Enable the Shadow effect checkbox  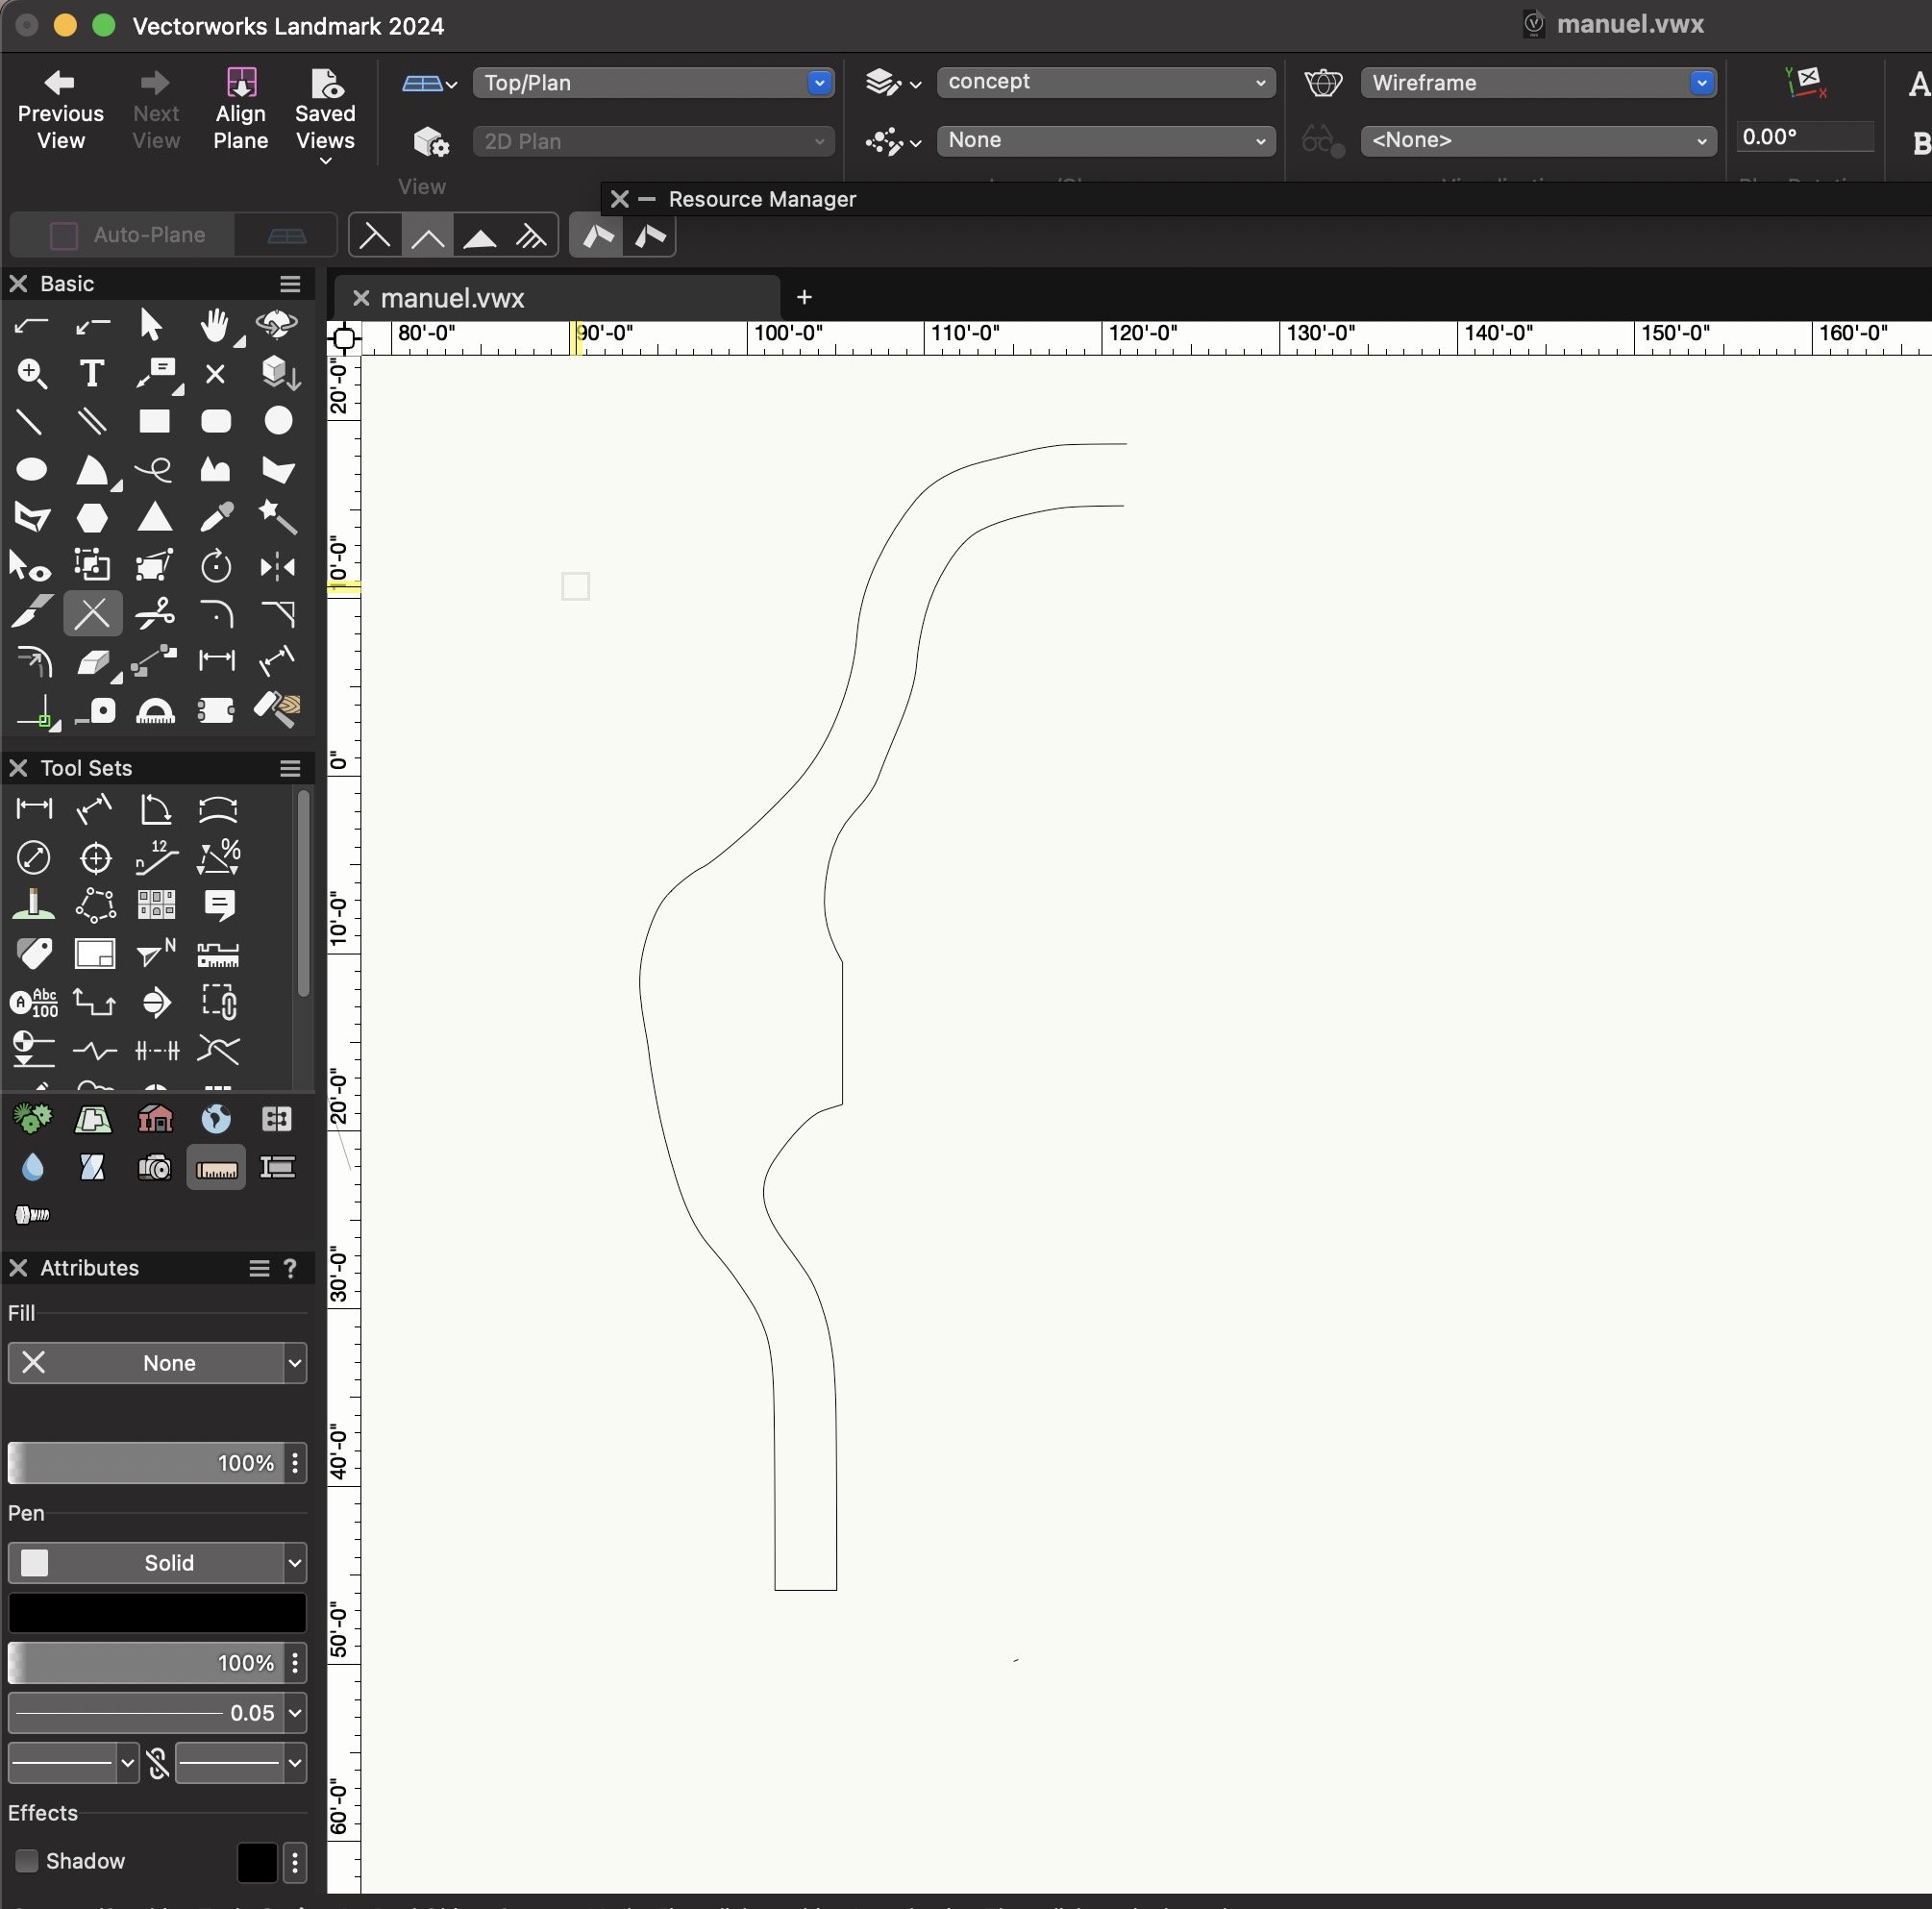[26, 1861]
